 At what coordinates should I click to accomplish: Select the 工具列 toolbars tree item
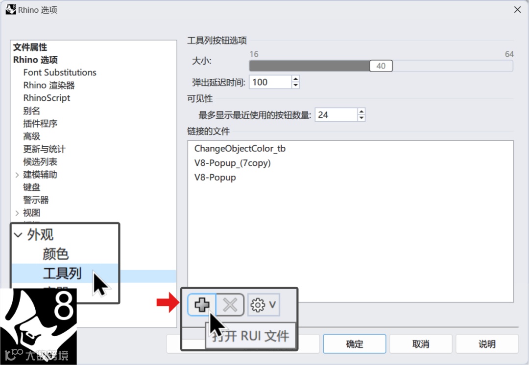coord(62,274)
